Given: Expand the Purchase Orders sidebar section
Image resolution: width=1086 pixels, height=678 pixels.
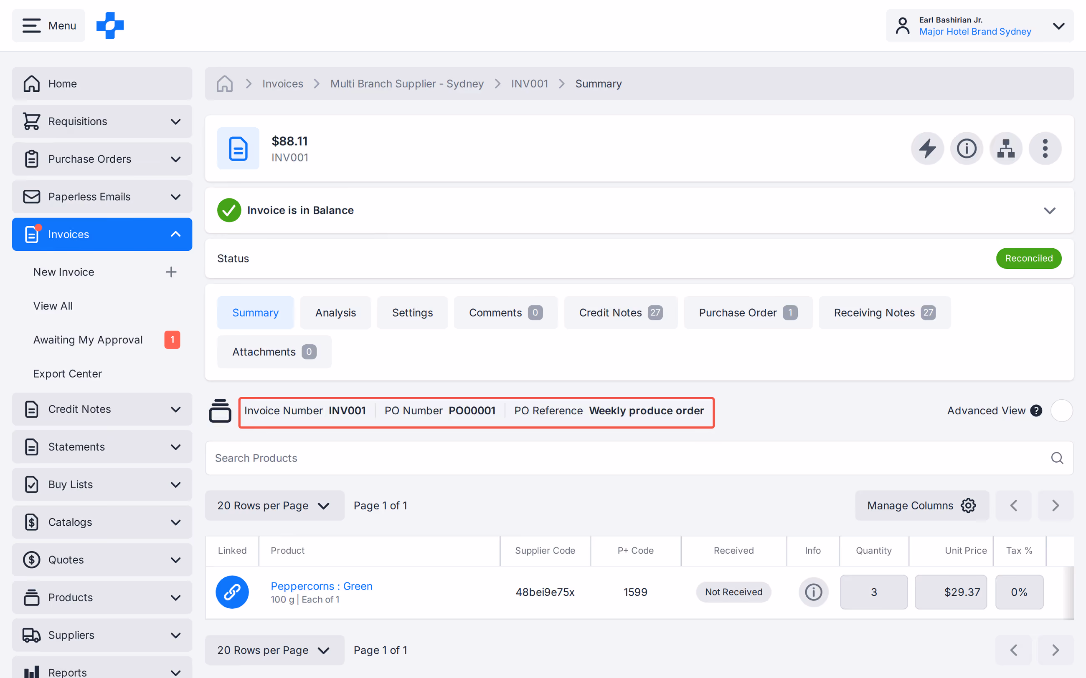Looking at the screenshot, I should [102, 159].
